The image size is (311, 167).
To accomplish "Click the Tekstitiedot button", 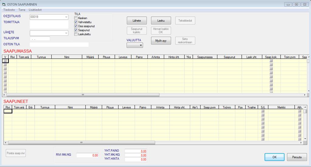I will point(185,21).
